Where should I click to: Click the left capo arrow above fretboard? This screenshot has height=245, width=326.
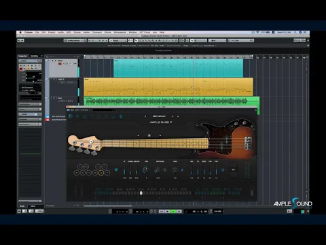[x=138, y=135]
